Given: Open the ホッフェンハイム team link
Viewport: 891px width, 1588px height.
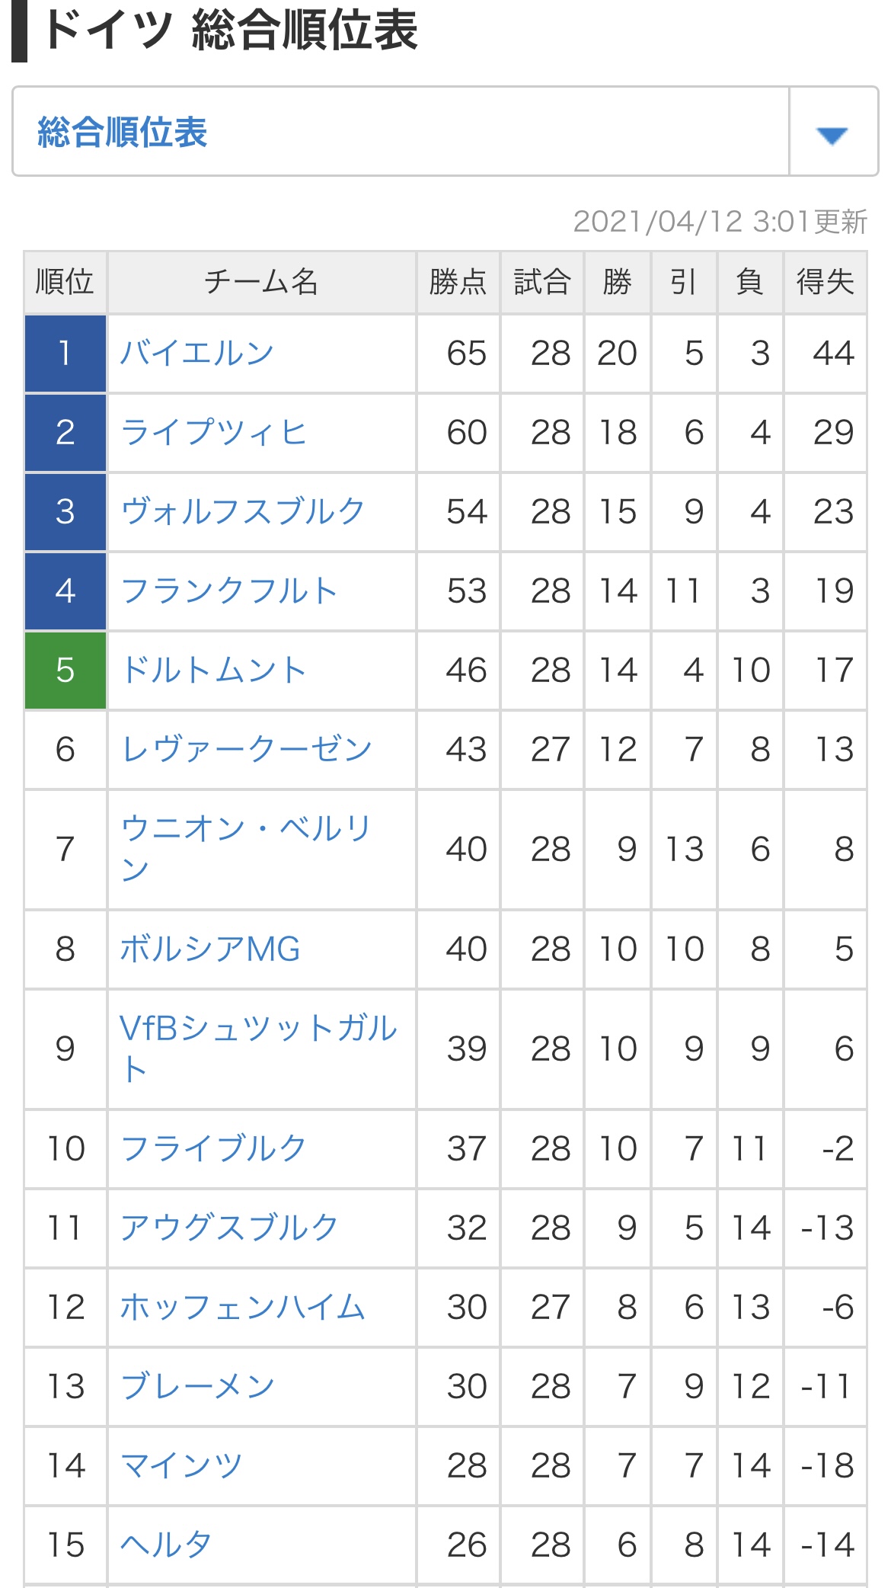Looking at the screenshot, I should click(x=243, y=1307).
